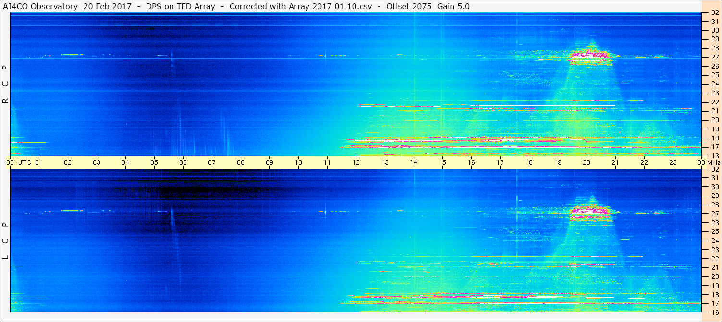Select hour marker 19 on UTC axis
Viewport: 722px width, 322px height.
click(x=558, y=162)
